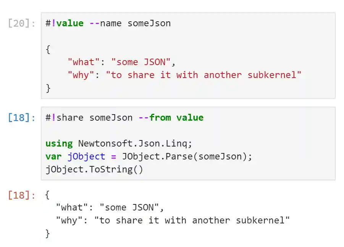The height and width of the screenshot is (247, 344).
Task: Click the "what" line in the output
Action: pyautogui.click(x=110, y=207)
